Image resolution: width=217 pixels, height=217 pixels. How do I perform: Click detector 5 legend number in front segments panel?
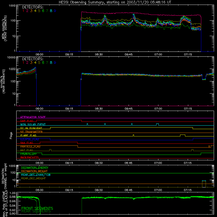click(x=39, y=11)
